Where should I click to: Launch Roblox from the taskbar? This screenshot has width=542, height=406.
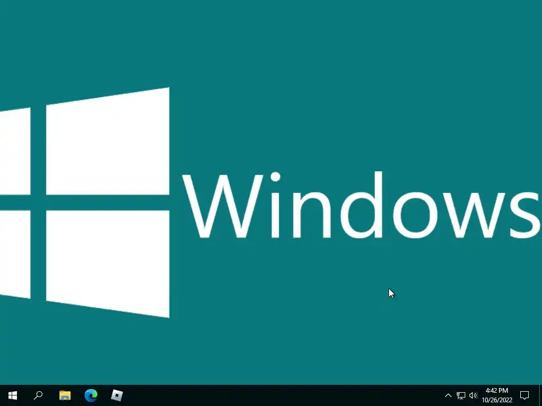[117, 395]
